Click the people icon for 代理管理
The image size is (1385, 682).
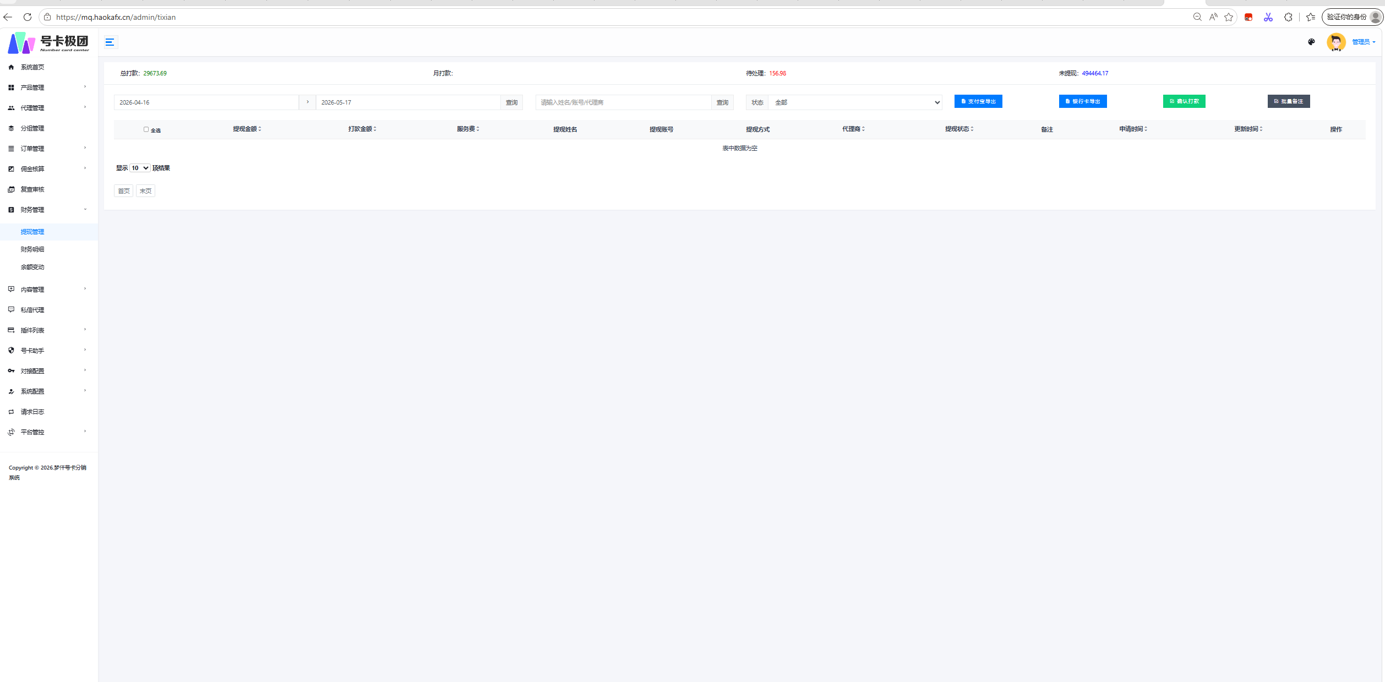coord(11,108)
